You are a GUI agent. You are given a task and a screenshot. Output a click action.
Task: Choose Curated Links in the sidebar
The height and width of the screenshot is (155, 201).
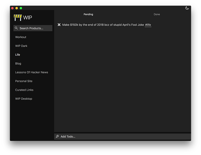coord(24,90)
